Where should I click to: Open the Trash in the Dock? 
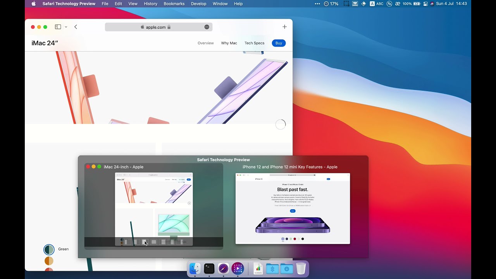pos(301,269)
